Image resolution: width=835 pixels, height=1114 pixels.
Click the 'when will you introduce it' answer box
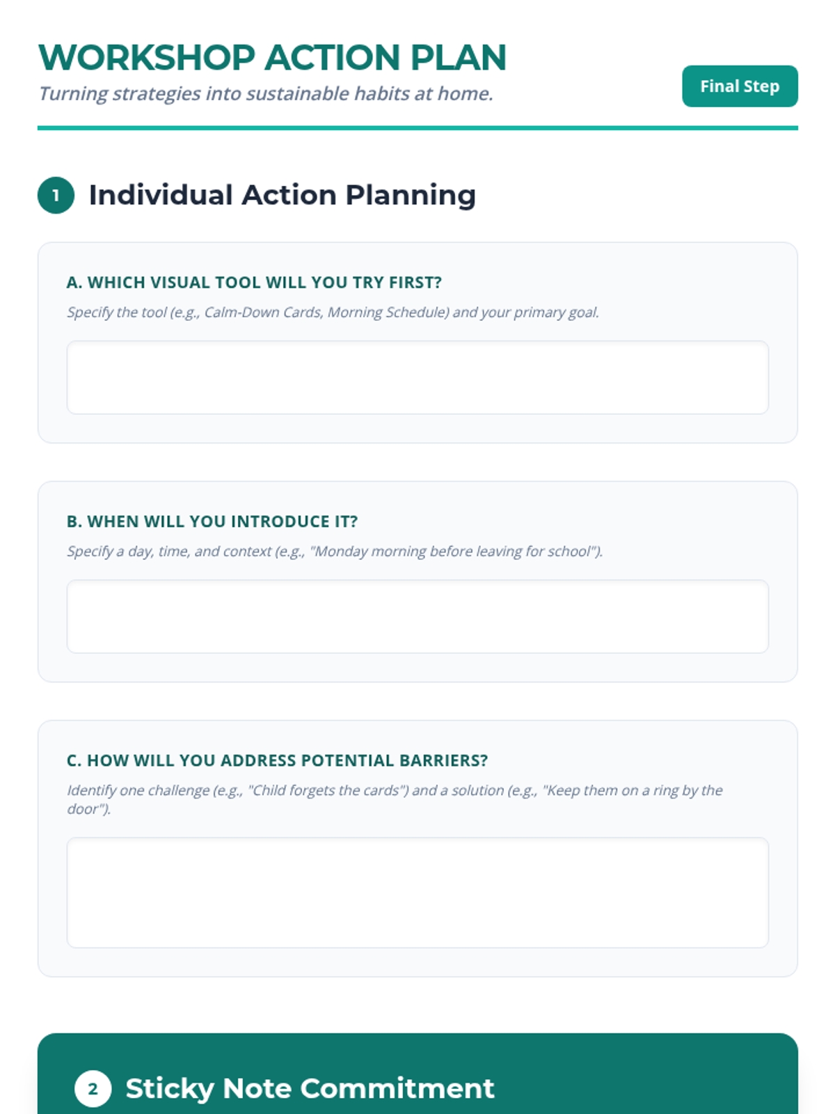(x=417, y=616)
